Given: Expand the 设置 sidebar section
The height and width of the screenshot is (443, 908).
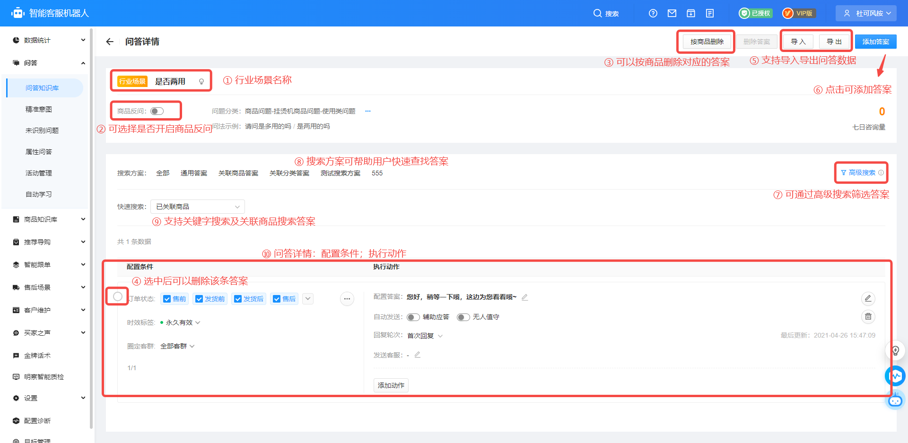Looking at the screenshot, I should click(83, 398).
